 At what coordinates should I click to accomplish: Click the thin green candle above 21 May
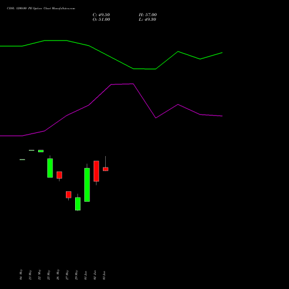(x=32, y=150)
